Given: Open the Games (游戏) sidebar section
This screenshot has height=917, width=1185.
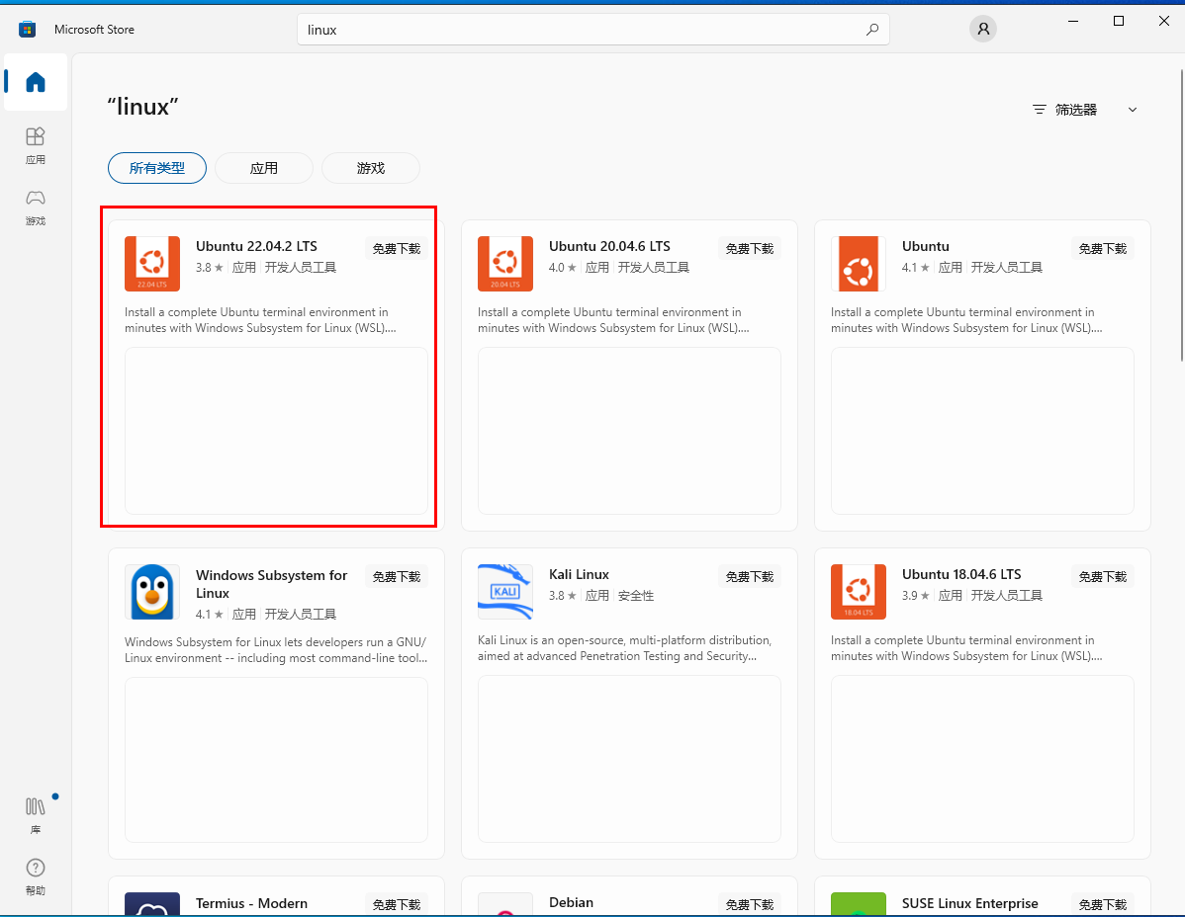Looking at the screenshot, I should point(36,206).
